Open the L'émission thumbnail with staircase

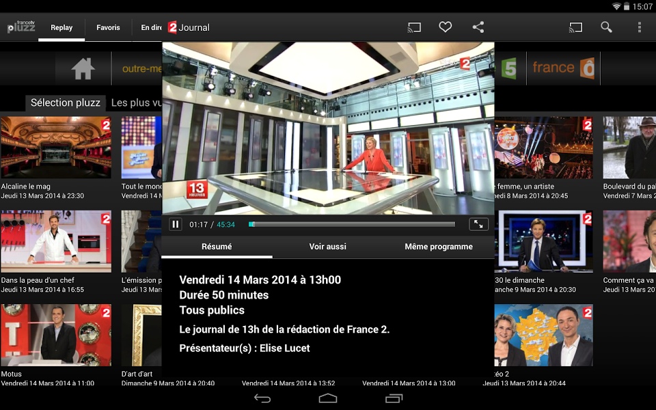pyautogui.click(x=141, y=241)
